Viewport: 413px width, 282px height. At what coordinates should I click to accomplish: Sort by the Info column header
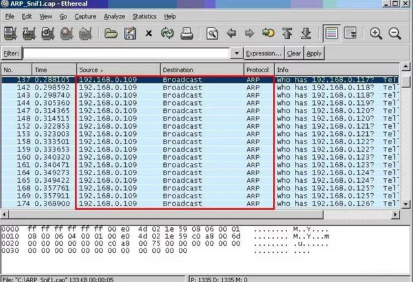tap(337, 70)
